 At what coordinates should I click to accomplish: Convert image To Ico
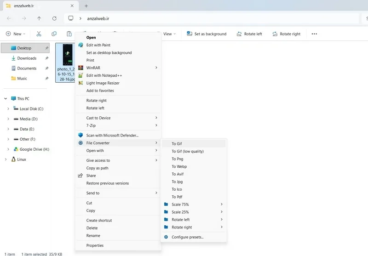coord(194,189)
